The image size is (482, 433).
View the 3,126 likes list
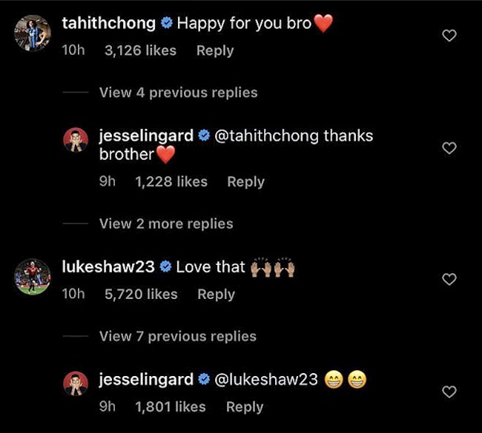point(140,50)
